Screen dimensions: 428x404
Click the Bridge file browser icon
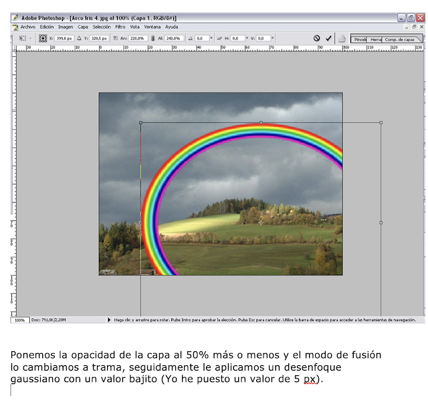coord(342,39)
